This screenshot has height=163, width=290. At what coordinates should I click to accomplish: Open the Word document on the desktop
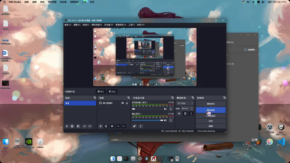point(5,55)
